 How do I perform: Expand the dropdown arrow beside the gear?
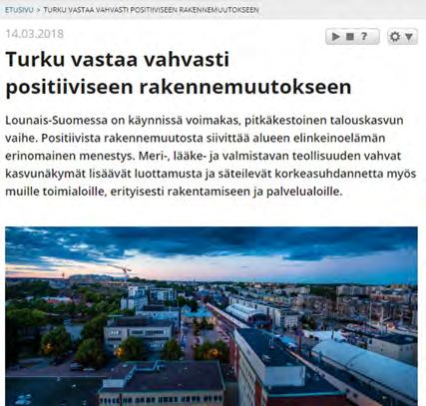tap(409, 37)
